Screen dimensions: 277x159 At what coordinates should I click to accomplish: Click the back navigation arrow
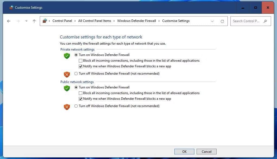pyautogui.click(x=8, y=21)
